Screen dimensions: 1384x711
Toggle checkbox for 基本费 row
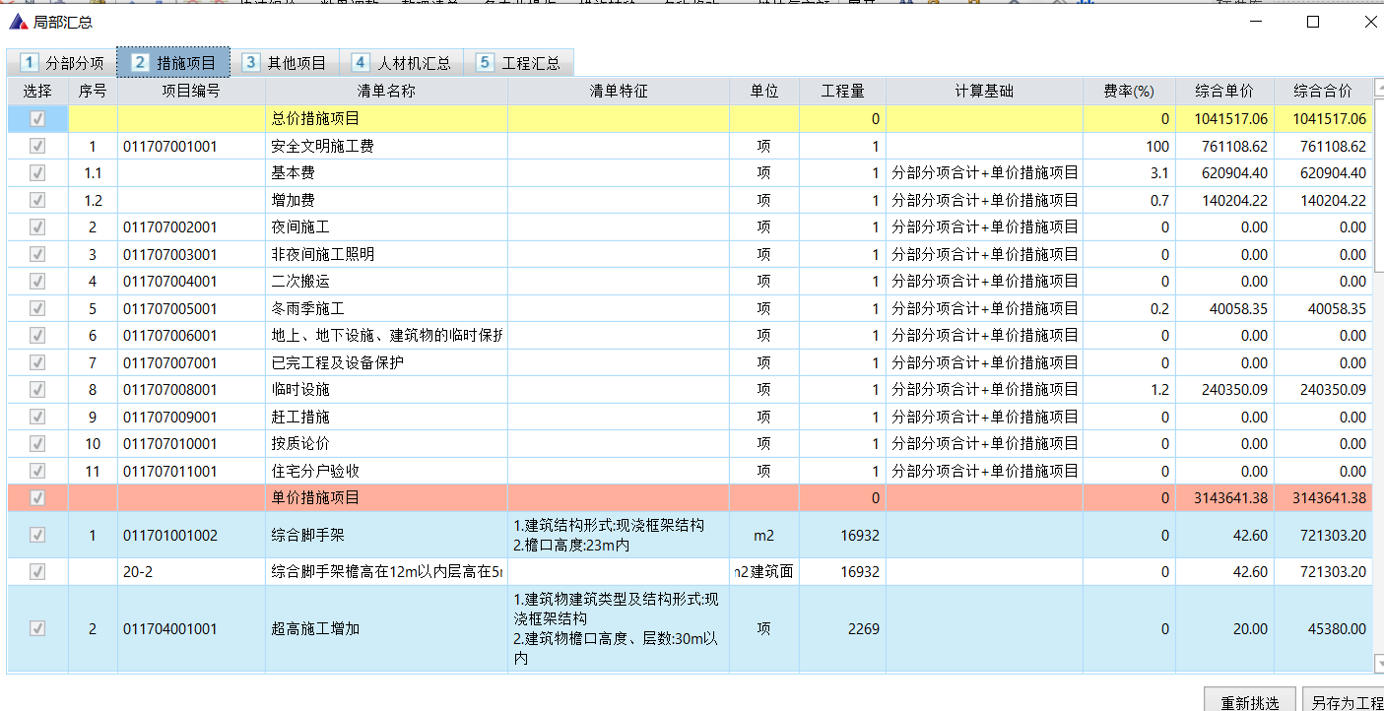click(x=37, y=173)
